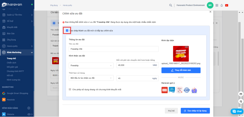Click the Tên ưu đãi input field
The image size is (244, 117).
point(113,49)
